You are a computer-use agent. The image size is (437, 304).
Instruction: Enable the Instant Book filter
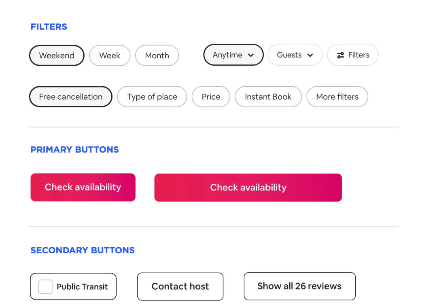(x=268, y=97)
